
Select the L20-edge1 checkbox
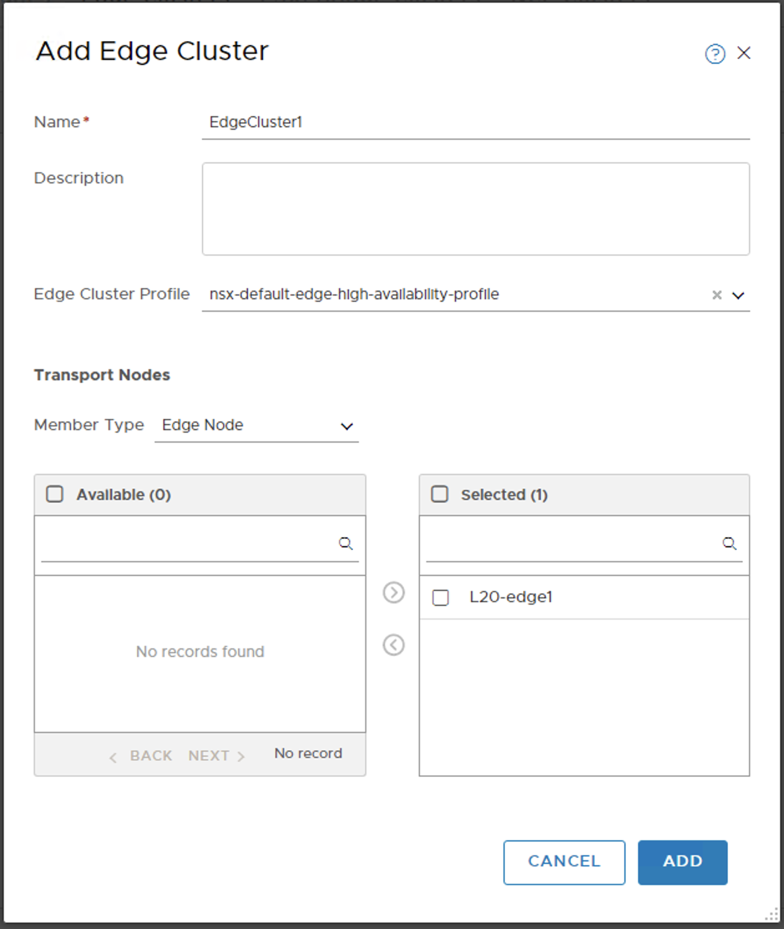pos(440,597)
